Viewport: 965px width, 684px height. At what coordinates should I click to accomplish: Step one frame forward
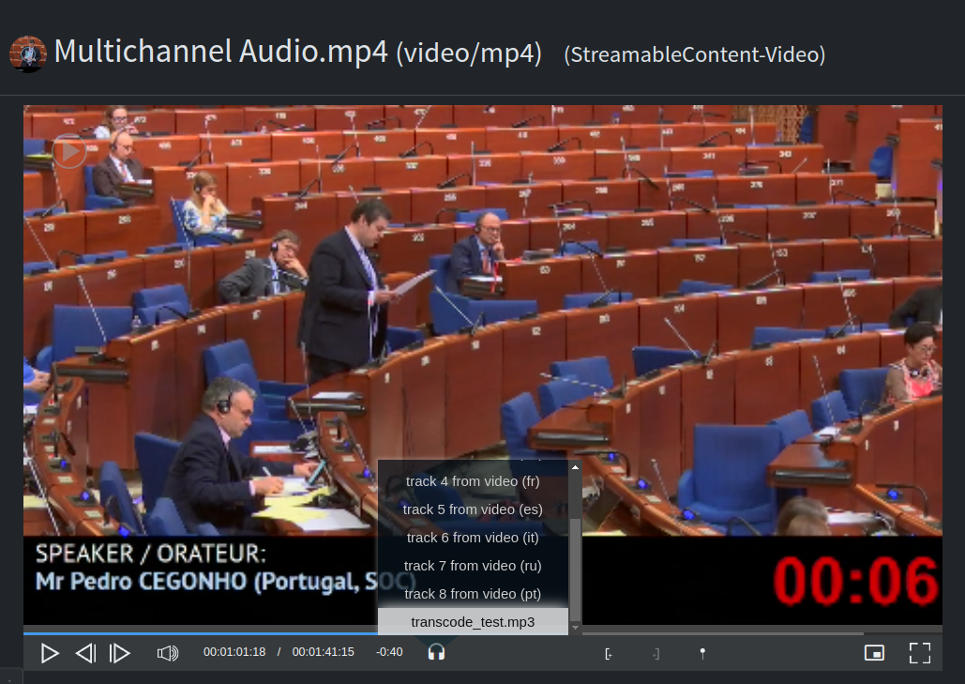(x=119, y=653)
